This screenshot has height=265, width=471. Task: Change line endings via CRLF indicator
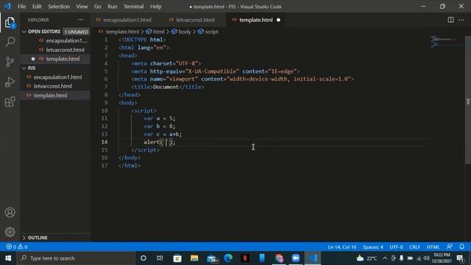click(414, 247)
